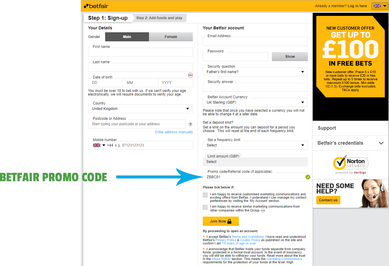This screenshot has height=266, width=389.
Task: Focus the Last name field
Action: 140,67
